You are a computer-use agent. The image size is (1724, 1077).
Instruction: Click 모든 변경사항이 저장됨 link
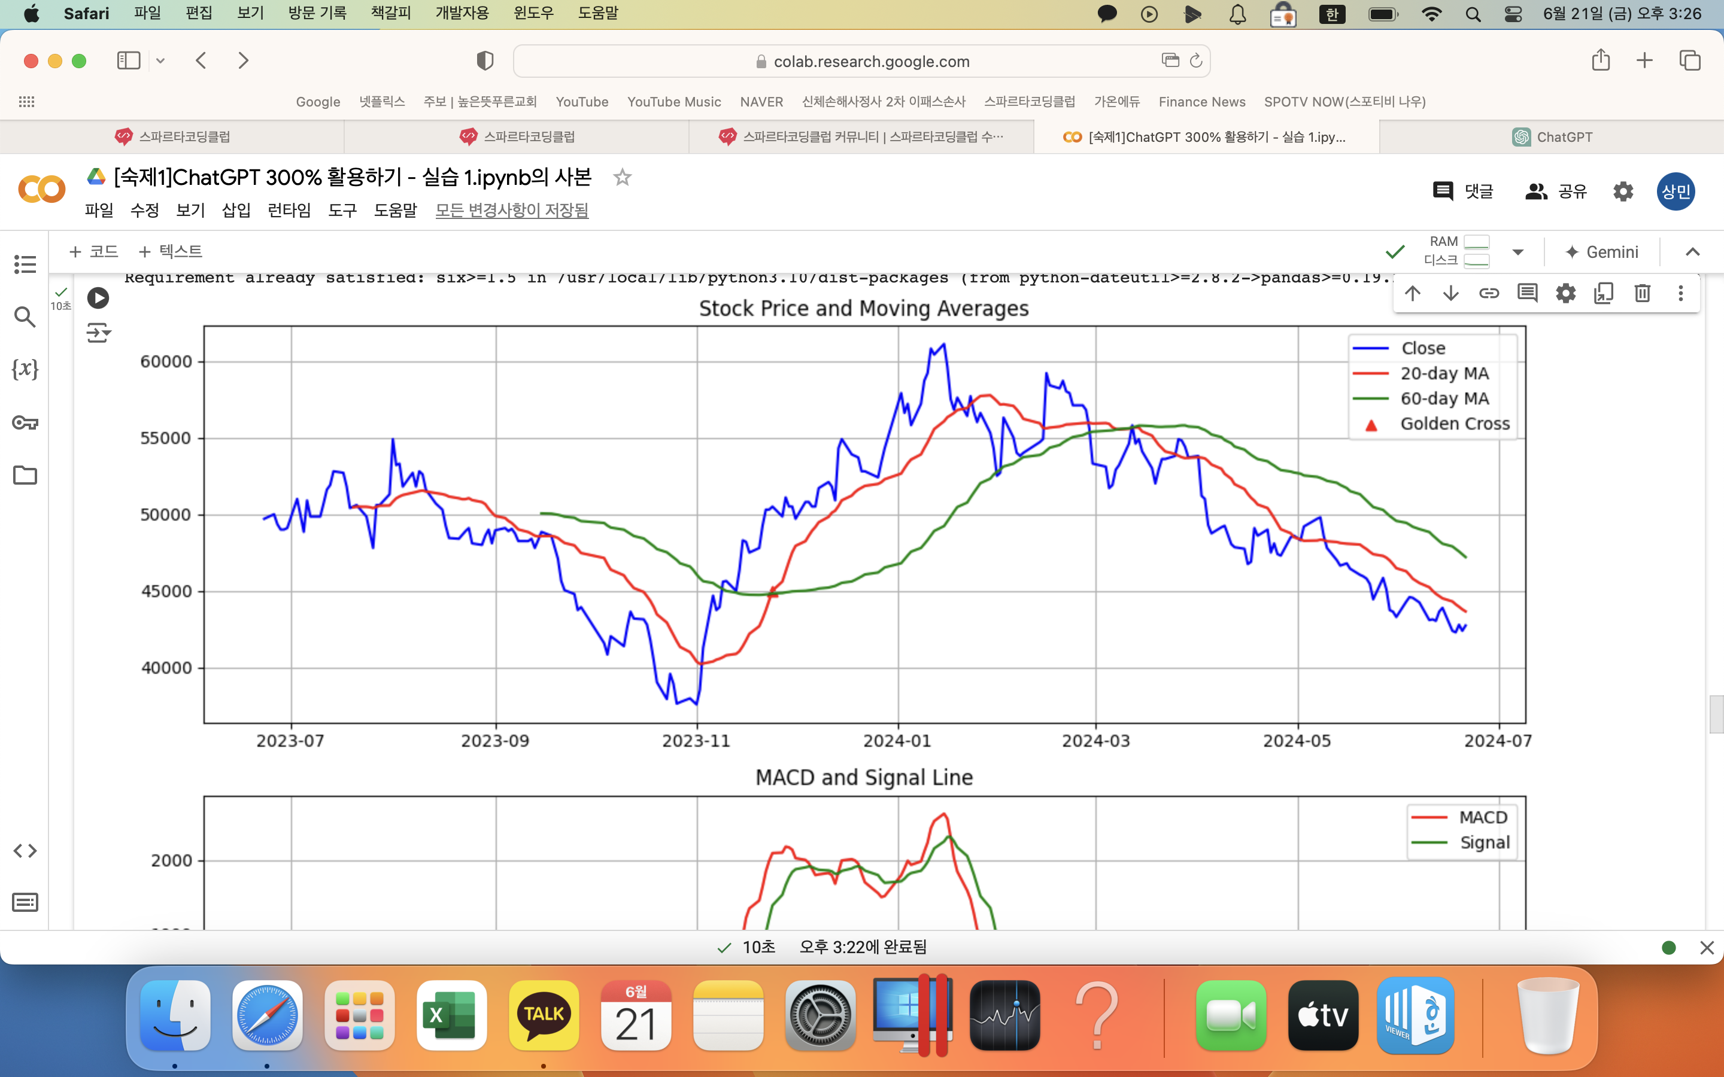pyautogui.click(x=512, y=210)
